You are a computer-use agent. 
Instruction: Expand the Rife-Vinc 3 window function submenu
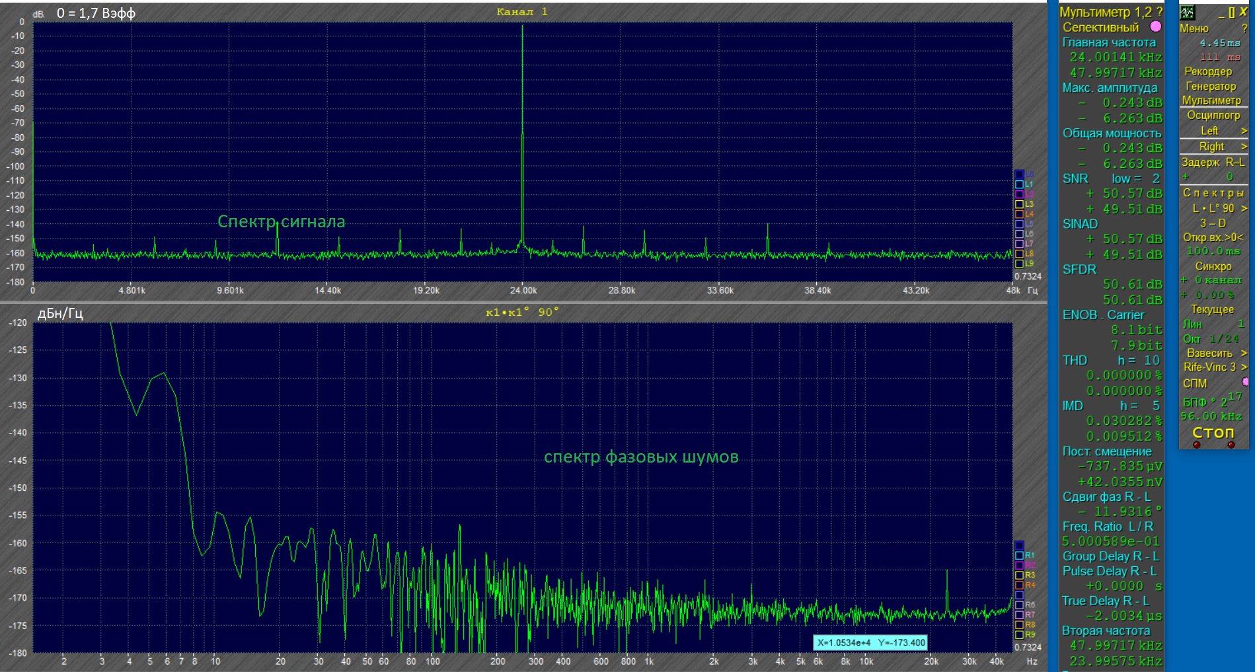[1244, 367]
